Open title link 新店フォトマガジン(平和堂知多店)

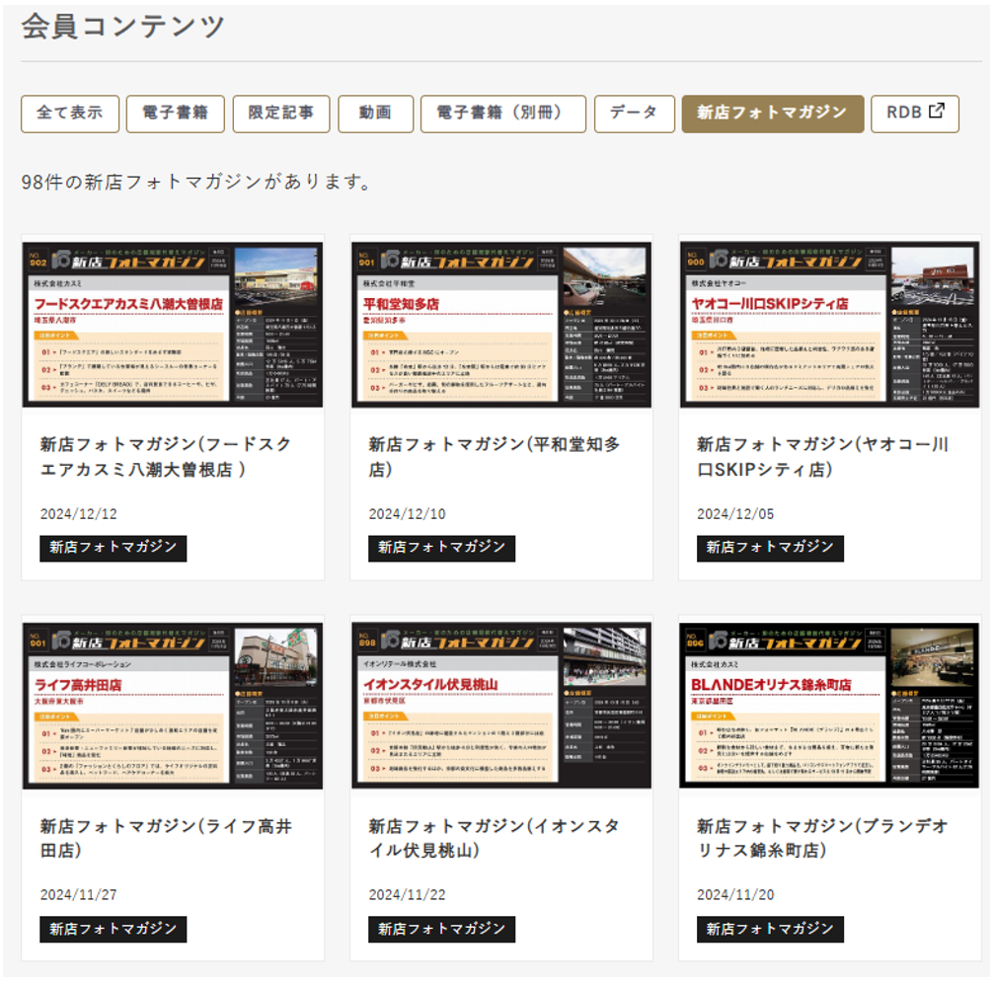pyautogui.click(x=495, y=457)
